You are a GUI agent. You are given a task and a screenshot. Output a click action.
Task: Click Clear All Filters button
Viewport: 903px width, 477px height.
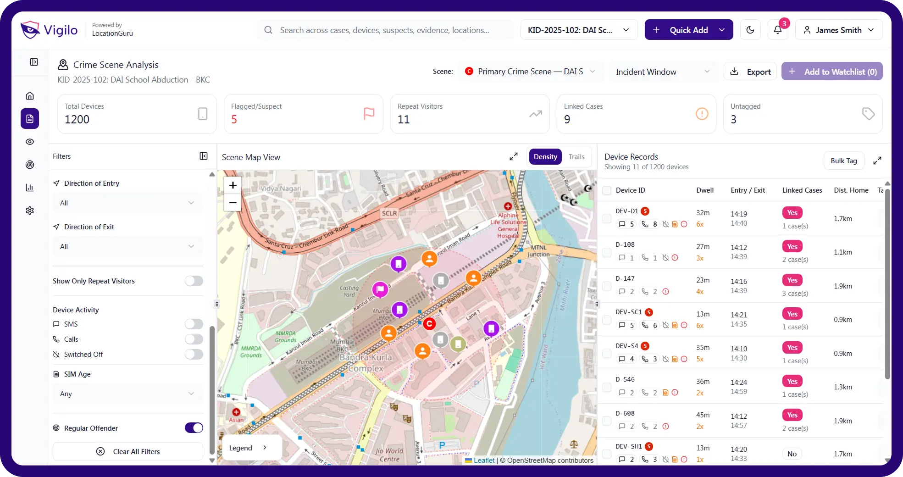tap(128, 451)
